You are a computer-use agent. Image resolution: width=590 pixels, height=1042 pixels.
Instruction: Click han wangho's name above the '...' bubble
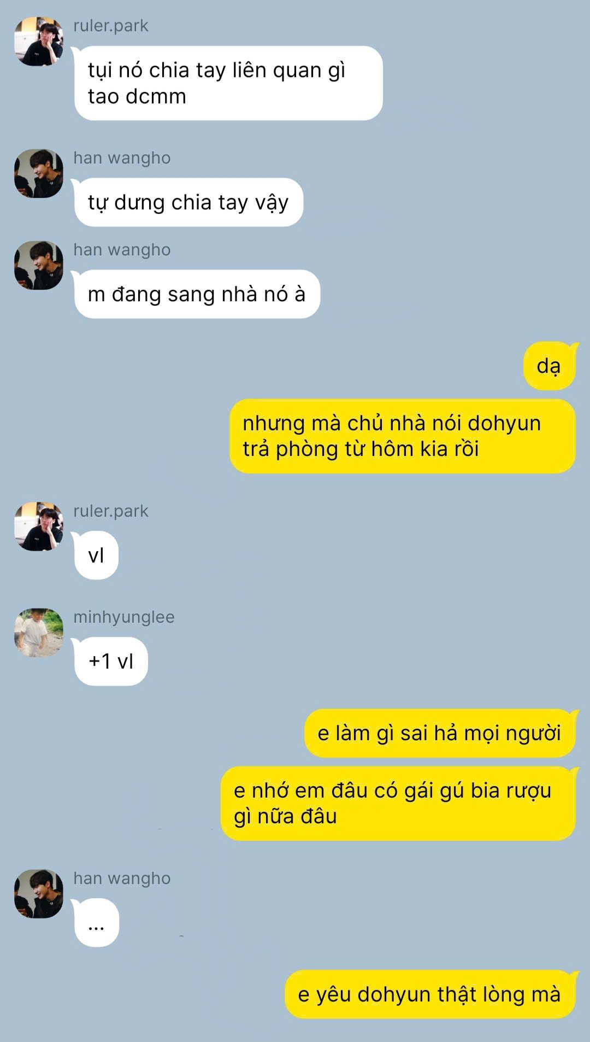[x=122, y=878]
